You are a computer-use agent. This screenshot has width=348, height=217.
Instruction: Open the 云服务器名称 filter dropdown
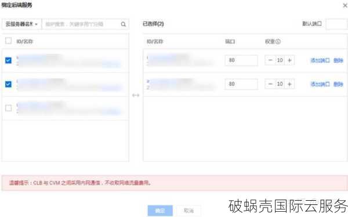[x=21, y=24]
